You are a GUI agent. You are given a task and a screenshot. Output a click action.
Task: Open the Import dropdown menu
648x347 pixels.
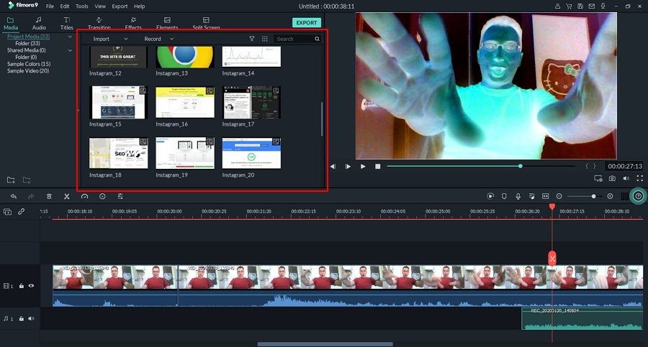pyautogui.click(x=110, y=39)
